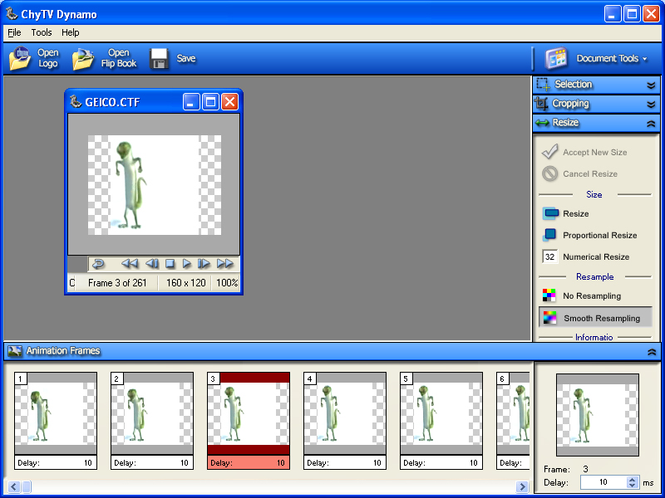
Task: Step forward one frame
Action: point(204,264)
